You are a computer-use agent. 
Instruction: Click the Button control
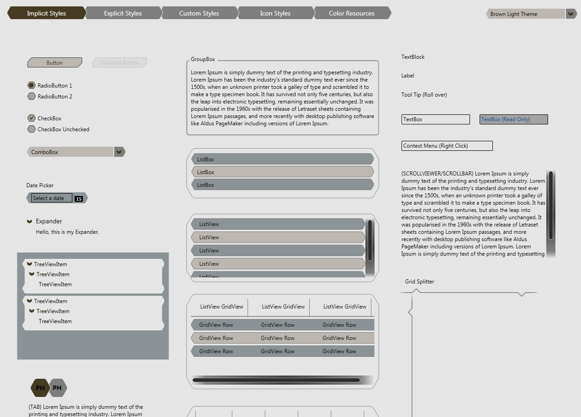coord(55,62)
